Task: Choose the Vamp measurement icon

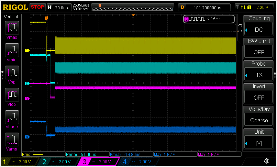Action: (x=12, y=140)
